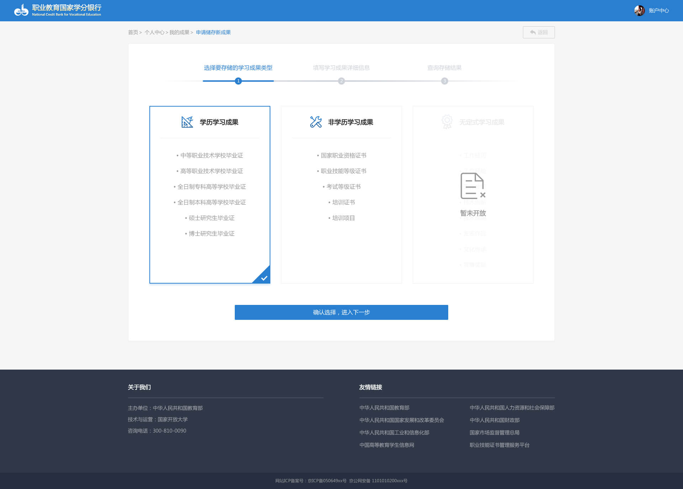Go to 我的成果 in breadcrumb
683x489 pixels.
(179, 32)
